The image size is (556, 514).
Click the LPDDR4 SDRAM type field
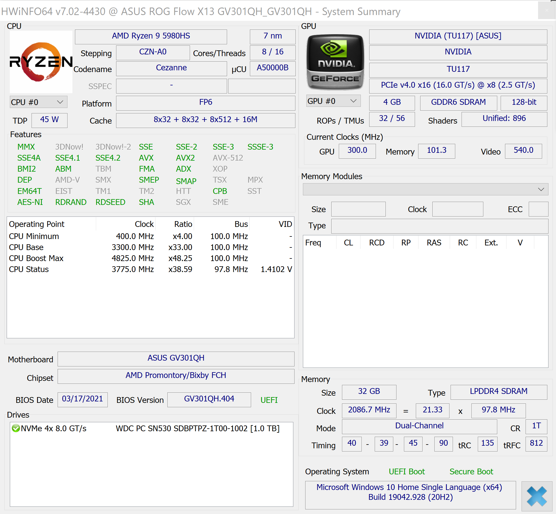pos(499,392)
